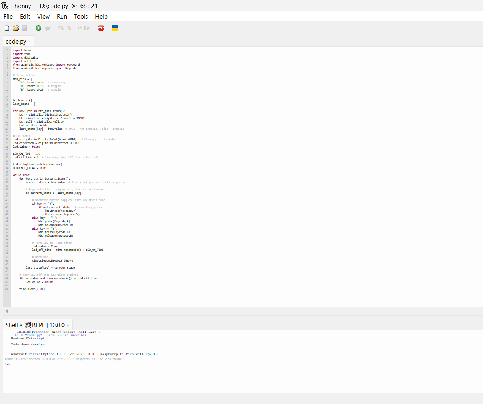Debug current script with bug icon
483x404 pixels.
[x=48, y=28]
